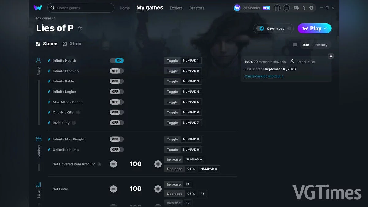Change Set Level Increase F1 hotkey
The image size is (368, 207).
tap(187, 184)
